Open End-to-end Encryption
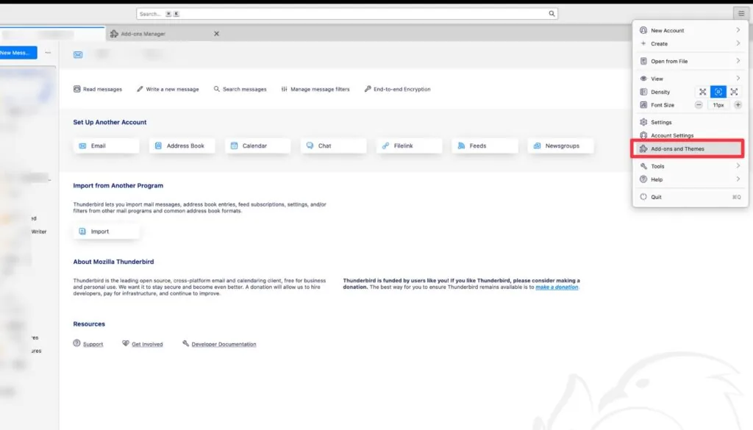The width and height of the screenshot is (753, 430). [398, 89]
